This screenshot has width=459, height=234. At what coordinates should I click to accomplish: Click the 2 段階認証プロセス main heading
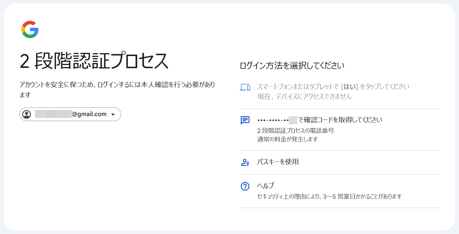coord(94,61)
